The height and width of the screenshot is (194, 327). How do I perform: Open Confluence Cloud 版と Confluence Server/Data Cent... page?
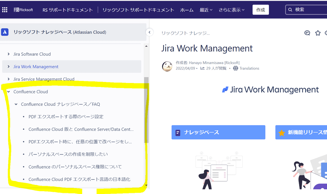tap(81, 129)
